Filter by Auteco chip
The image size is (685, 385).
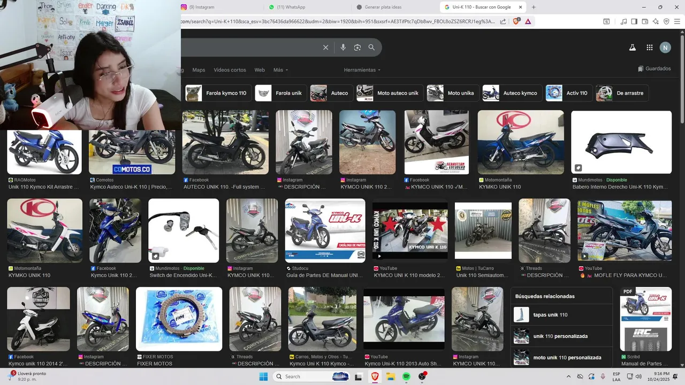[x=331, y=93]
